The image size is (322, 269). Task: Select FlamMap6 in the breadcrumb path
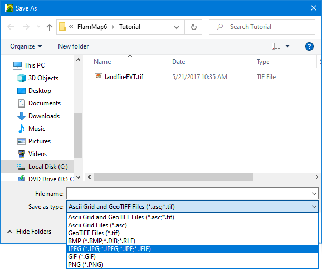(92, 27)
